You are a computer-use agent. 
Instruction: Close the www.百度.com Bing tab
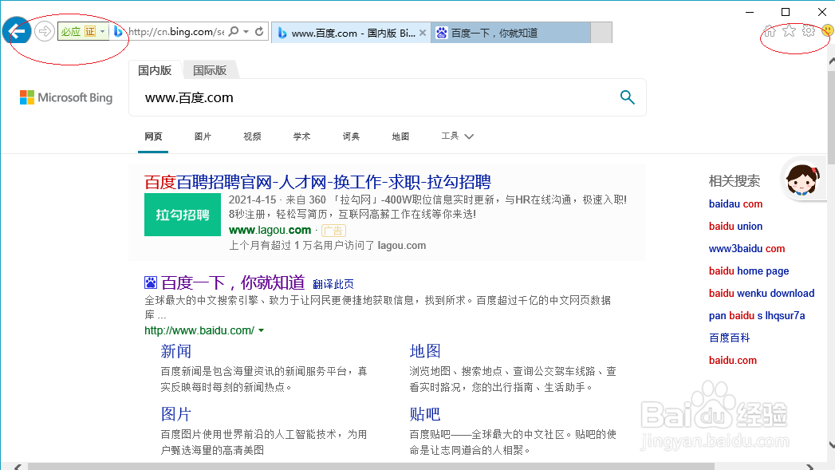coord(423,33)
